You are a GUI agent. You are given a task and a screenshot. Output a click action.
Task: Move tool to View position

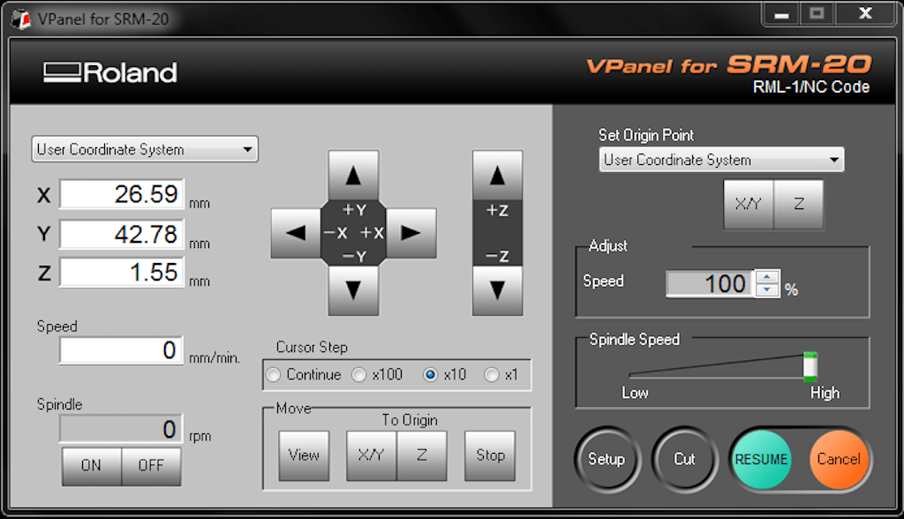coord(304,455)
